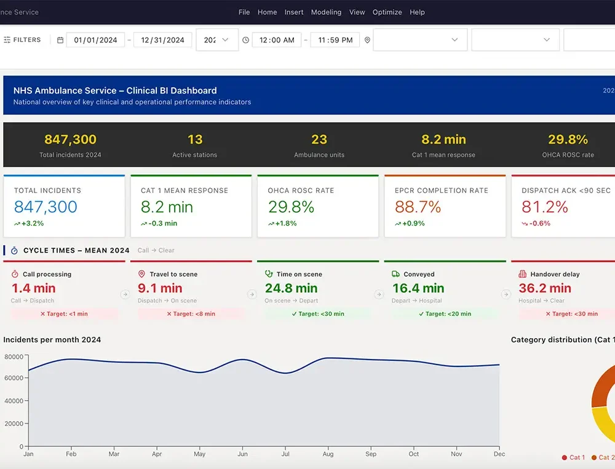Click arrow between Conveyed and Handover delay
This screenshot has height=469, width=615.
point(506,294)
